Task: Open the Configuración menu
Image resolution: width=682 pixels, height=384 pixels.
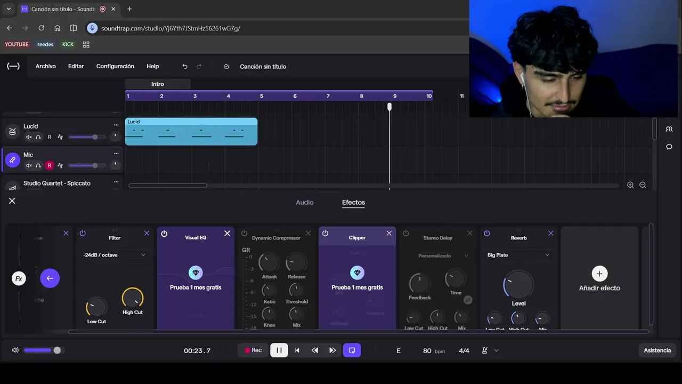Action: click(x=115, y=66)
